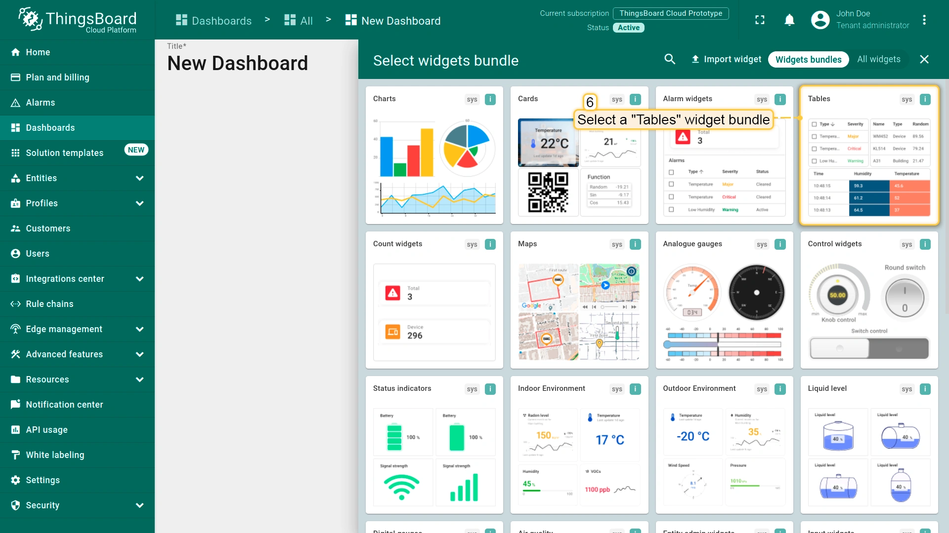The width and height of the screenshot is (949, 533).
Task: Open Solution templates in sidebar
Action: point(64,153)
